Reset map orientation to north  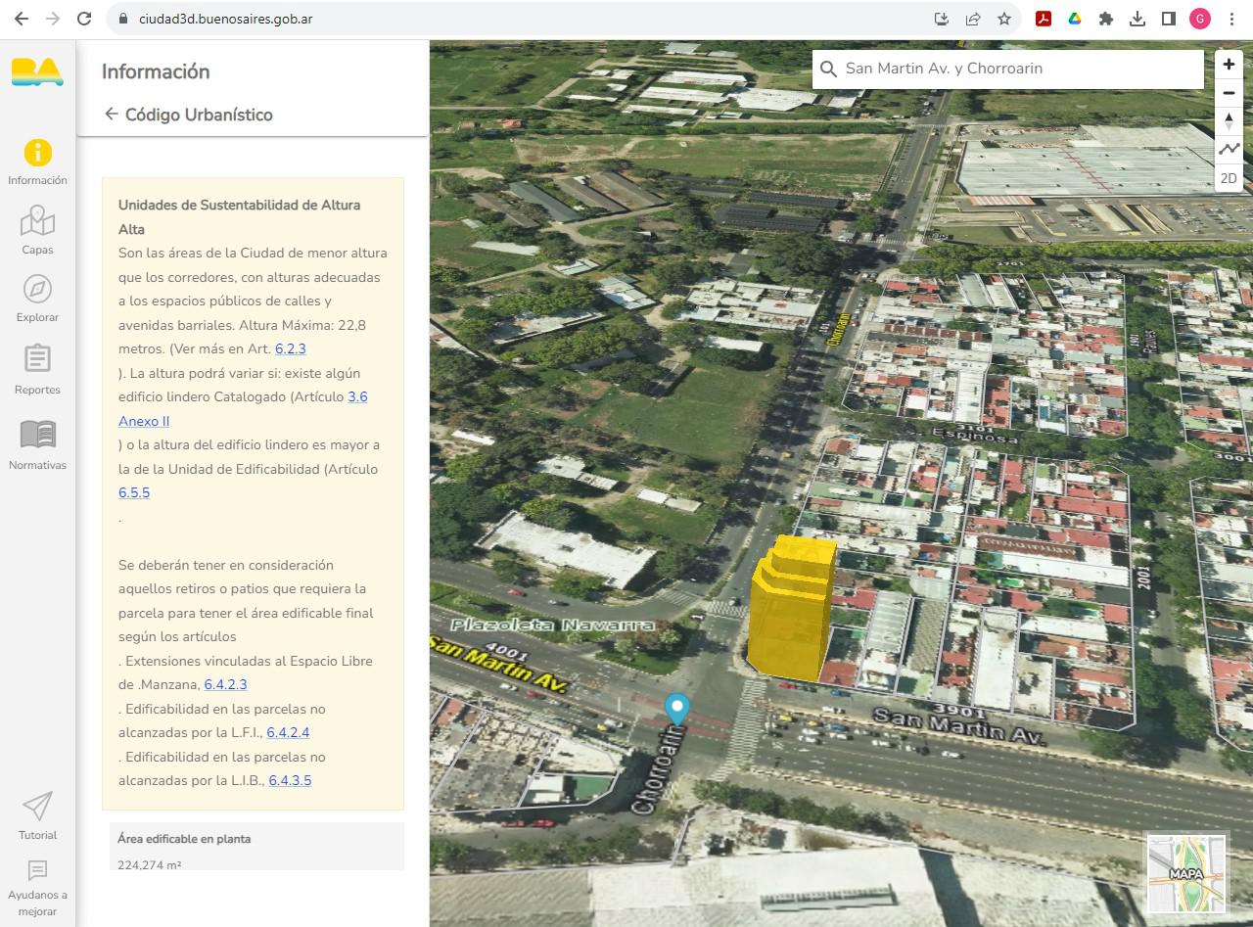1229,121
